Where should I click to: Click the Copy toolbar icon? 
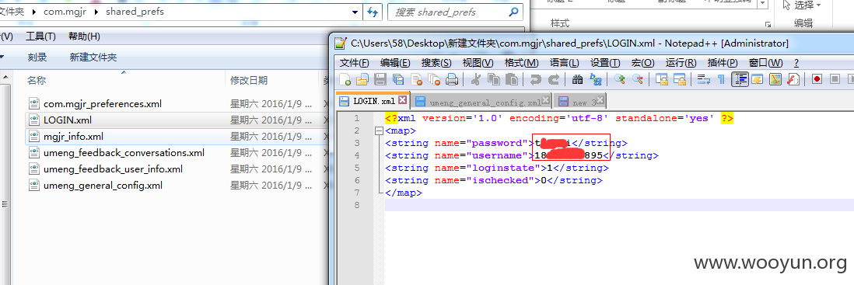pos(493,80)
